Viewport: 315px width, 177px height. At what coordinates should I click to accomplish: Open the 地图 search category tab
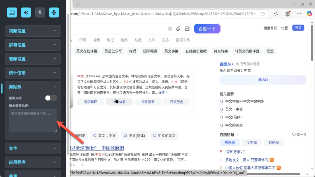124,40
